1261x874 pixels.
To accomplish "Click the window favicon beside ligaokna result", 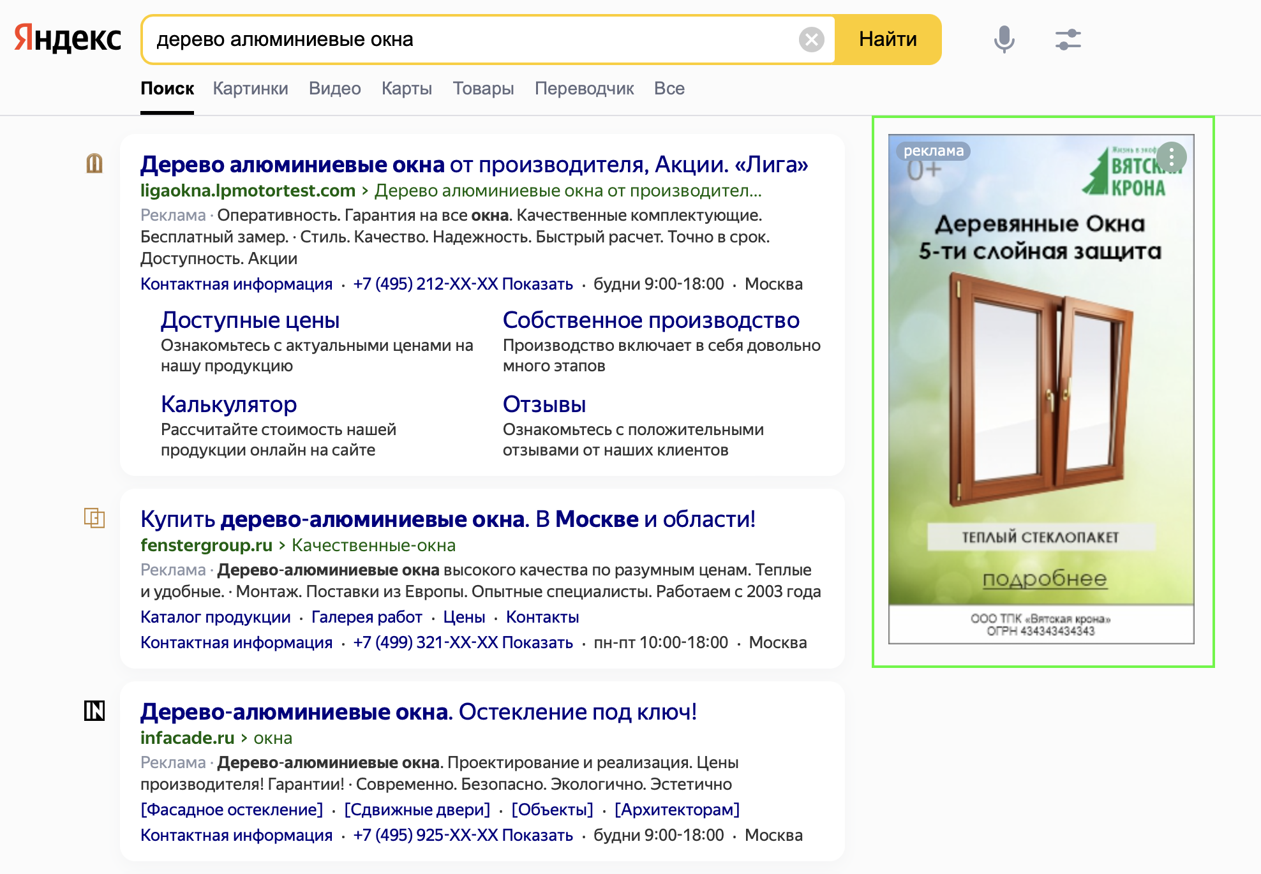I will (94, 164).
